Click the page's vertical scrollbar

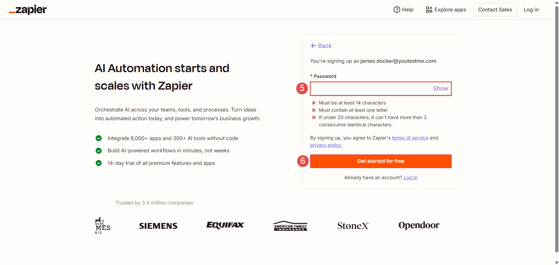(x=556, y=128)
